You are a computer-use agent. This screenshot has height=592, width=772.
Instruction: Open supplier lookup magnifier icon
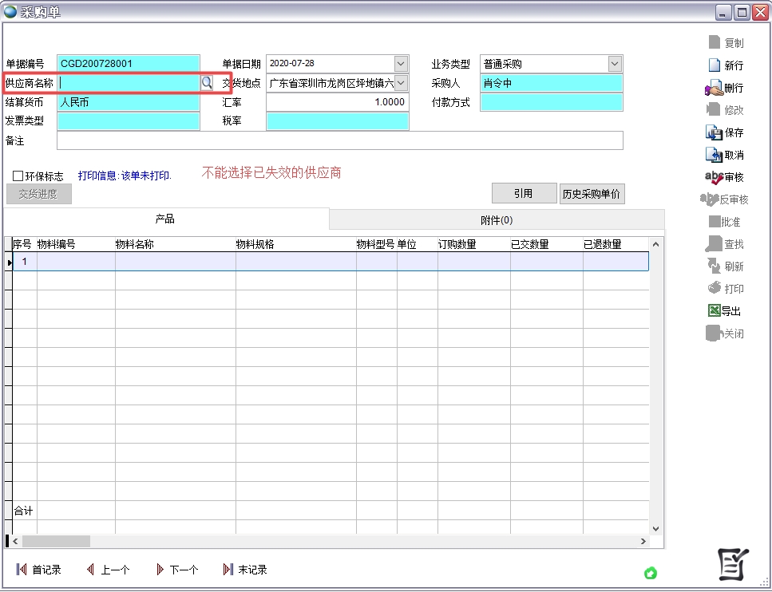(x=206, y=83)
